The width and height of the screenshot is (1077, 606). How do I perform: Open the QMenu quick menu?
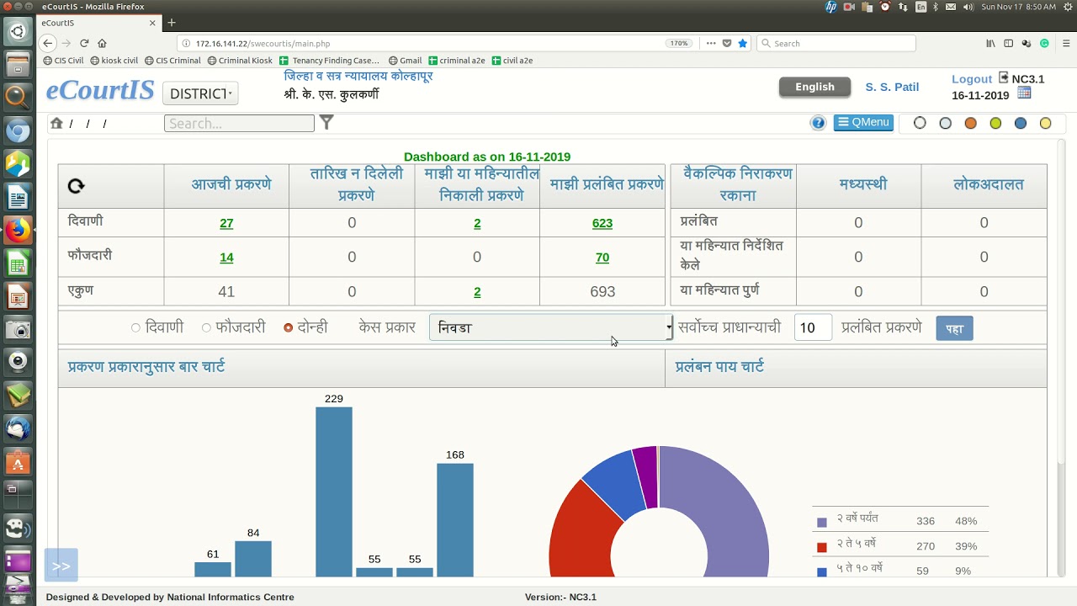click(863, 123)
